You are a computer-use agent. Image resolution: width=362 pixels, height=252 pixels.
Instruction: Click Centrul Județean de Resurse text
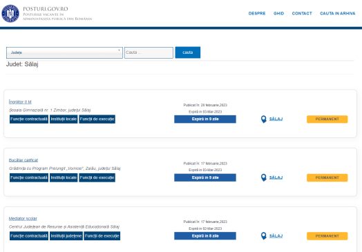(64, 227)
